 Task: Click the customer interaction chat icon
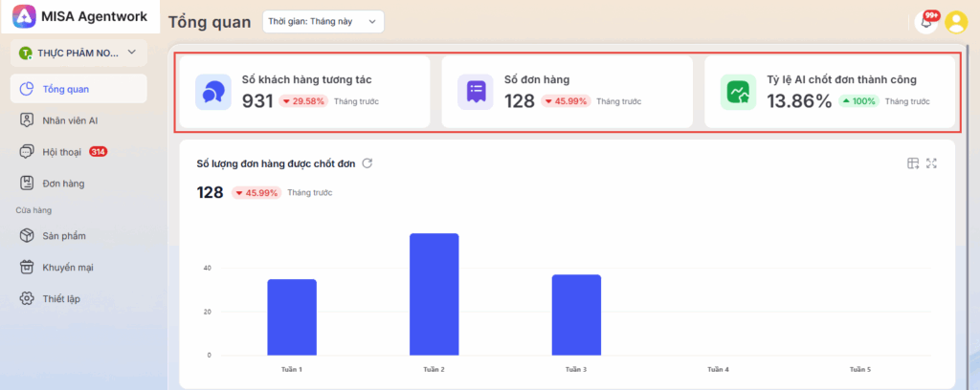(213, 92)
